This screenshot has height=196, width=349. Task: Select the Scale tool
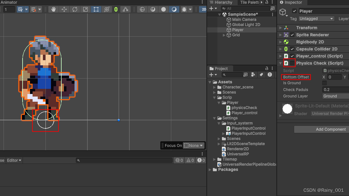point(85,9)
